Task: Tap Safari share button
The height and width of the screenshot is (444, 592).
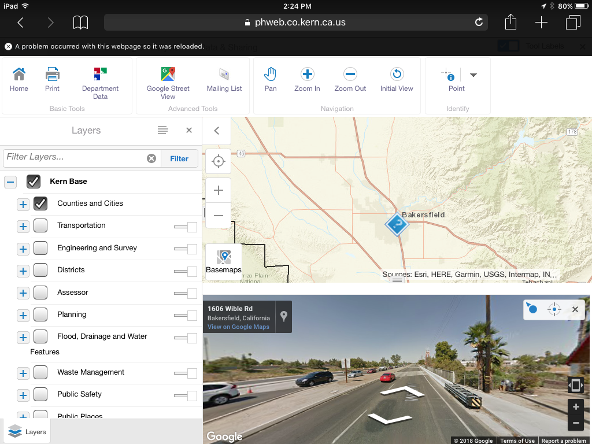Action: (x=510, y=22)
